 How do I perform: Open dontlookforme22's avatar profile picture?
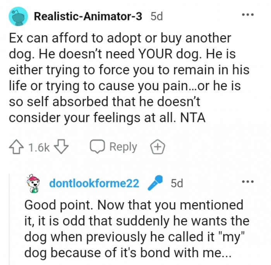[34, 183]
